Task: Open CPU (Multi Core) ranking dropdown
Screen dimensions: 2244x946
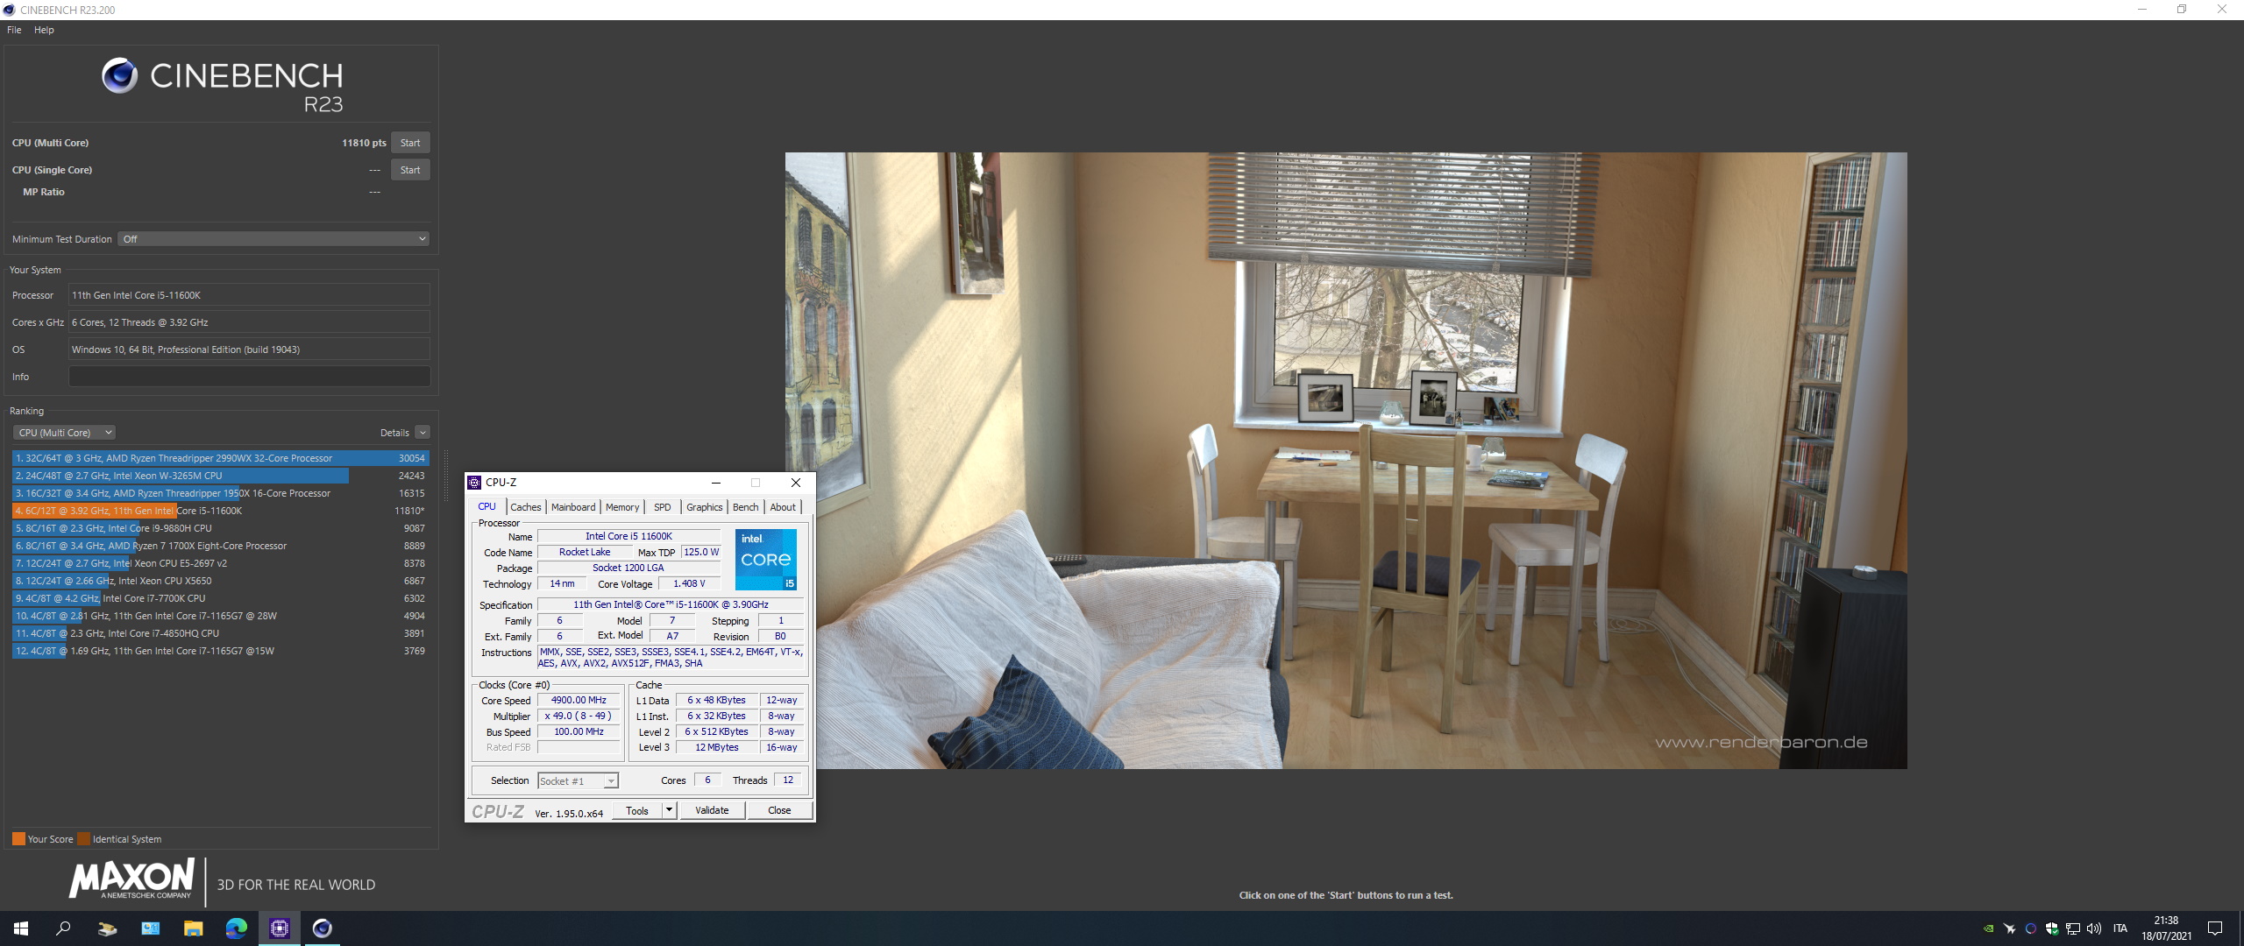Action: point(64,433)
